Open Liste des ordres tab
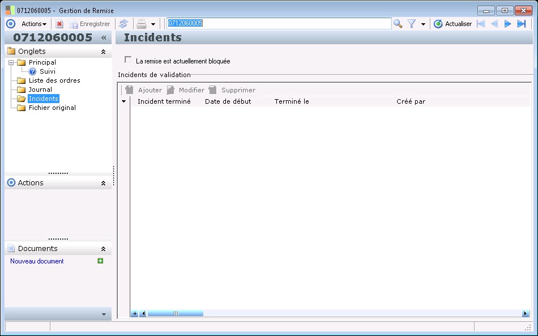The image size is (538, 336). (x=54, y=80)
